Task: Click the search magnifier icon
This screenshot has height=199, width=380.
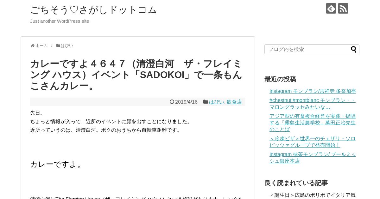Action: [354, 49]
